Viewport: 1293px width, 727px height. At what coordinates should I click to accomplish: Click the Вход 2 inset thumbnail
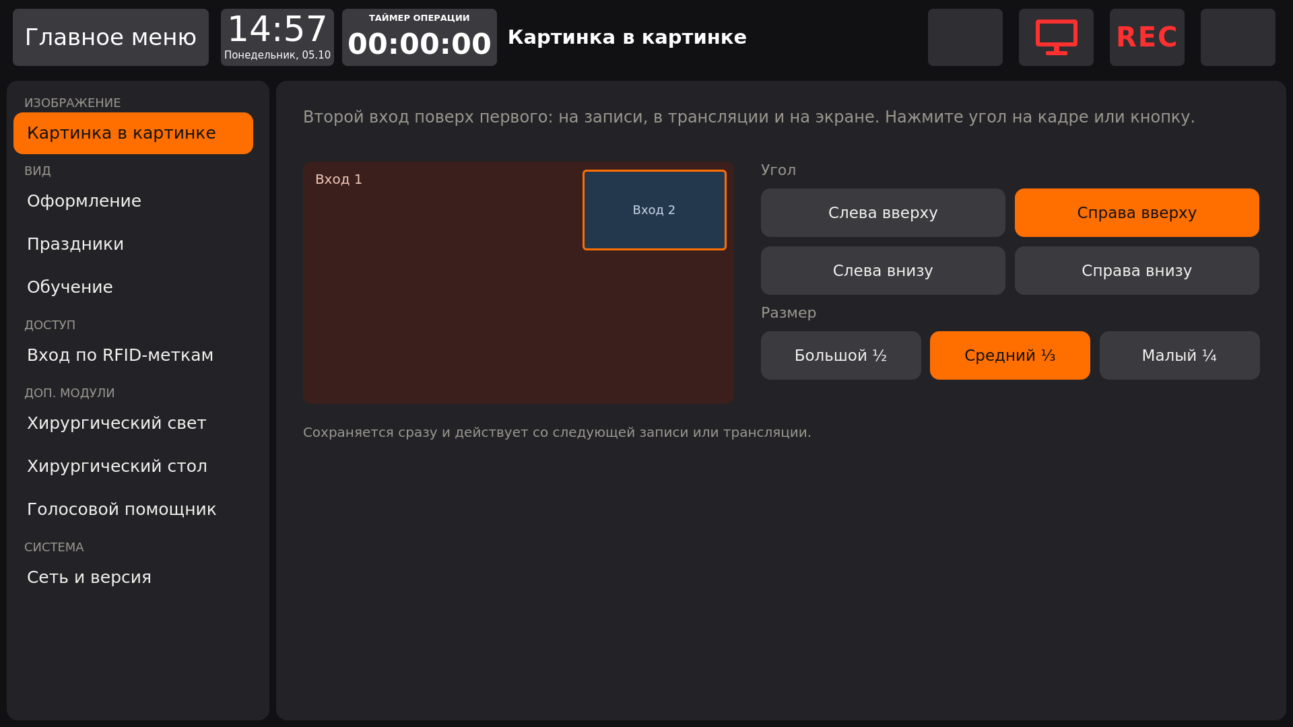(x=655, y=210)
